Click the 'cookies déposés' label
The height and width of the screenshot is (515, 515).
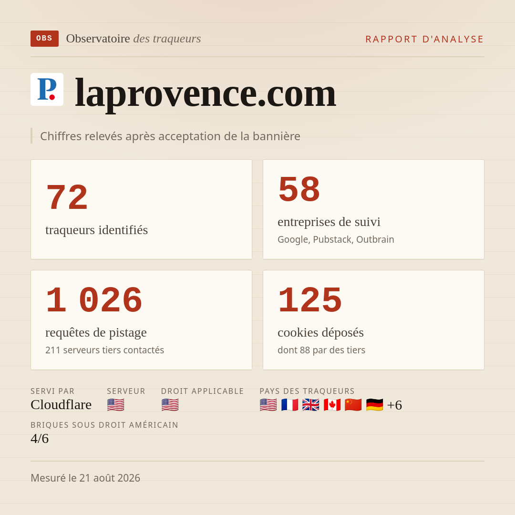pyautogui.click(x=320, y=332)
